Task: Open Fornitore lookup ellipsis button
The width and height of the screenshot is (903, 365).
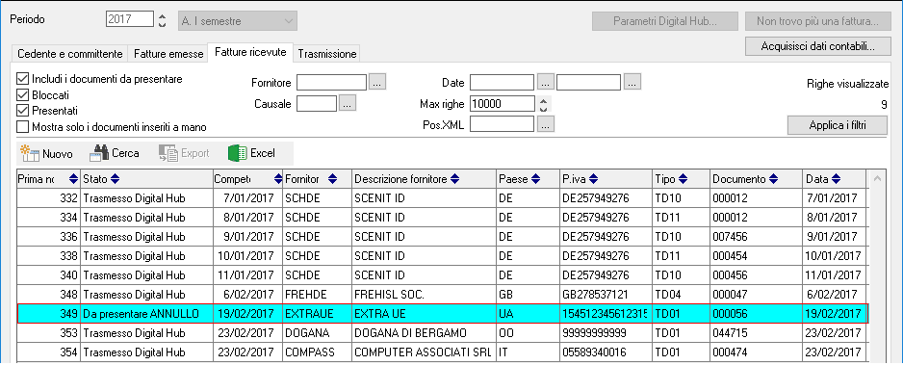Action: (x=377, y=82)
